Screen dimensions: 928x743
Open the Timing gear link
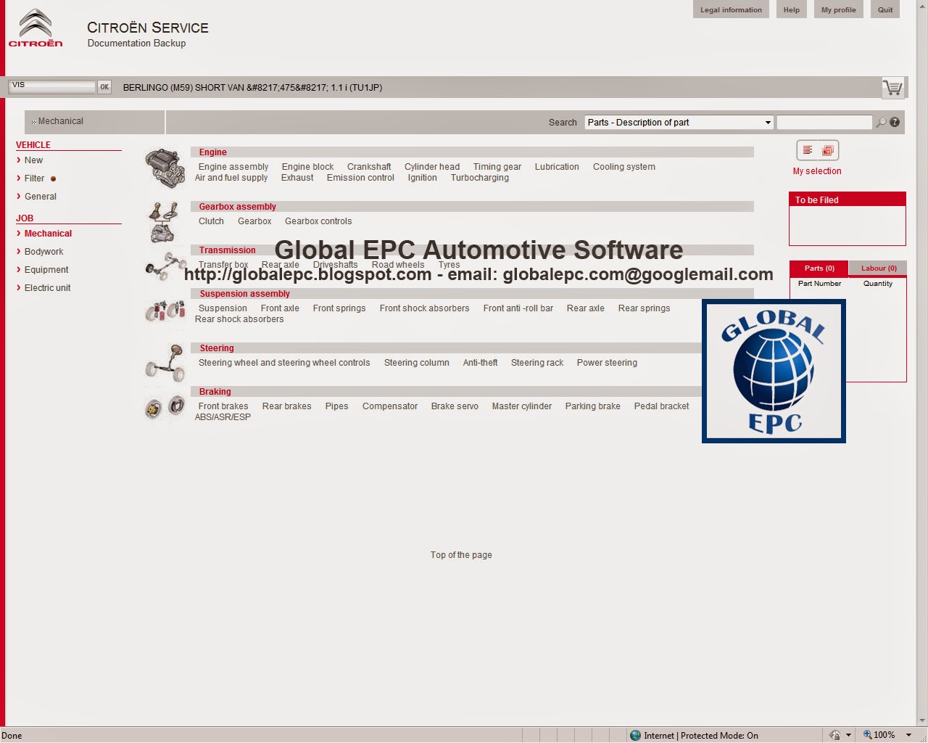[497, 167]
